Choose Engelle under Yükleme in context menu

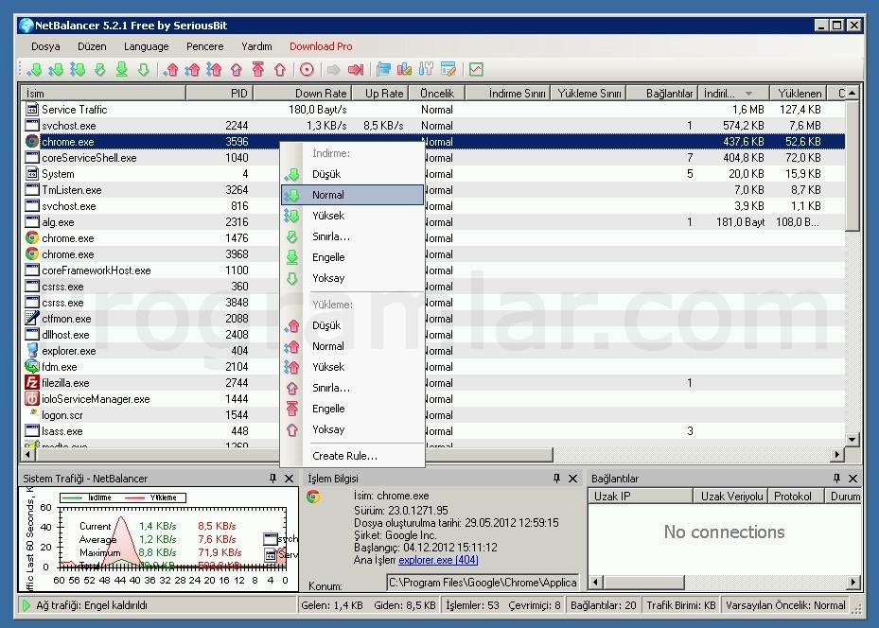coord(352,409)
